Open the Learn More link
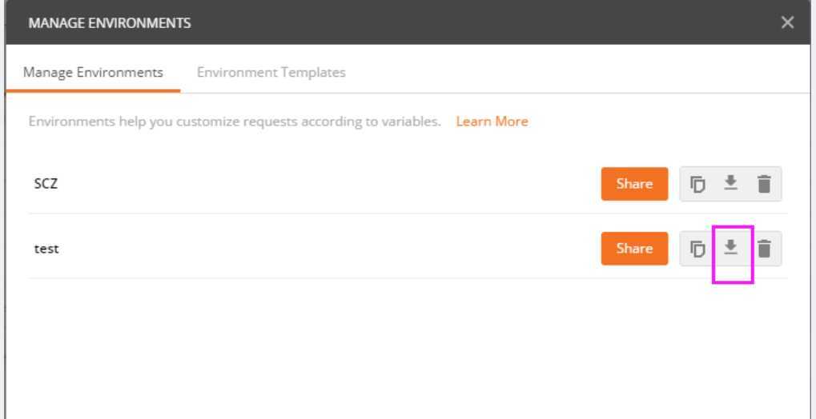Viewport: 816px width, 419px height. [x=492, y=122]
